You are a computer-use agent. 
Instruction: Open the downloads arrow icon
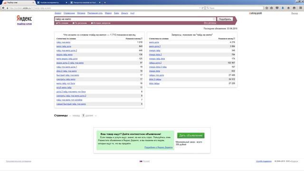pos(283,8)
